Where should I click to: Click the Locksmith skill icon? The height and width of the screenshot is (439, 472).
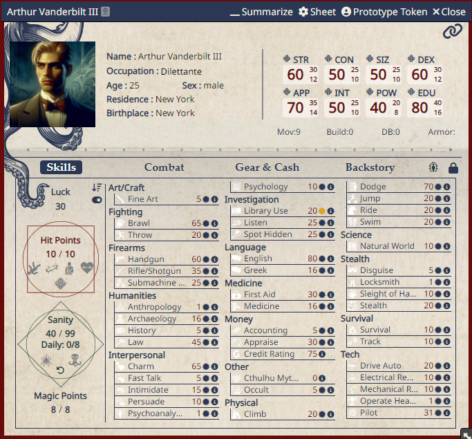pos(352,282)
